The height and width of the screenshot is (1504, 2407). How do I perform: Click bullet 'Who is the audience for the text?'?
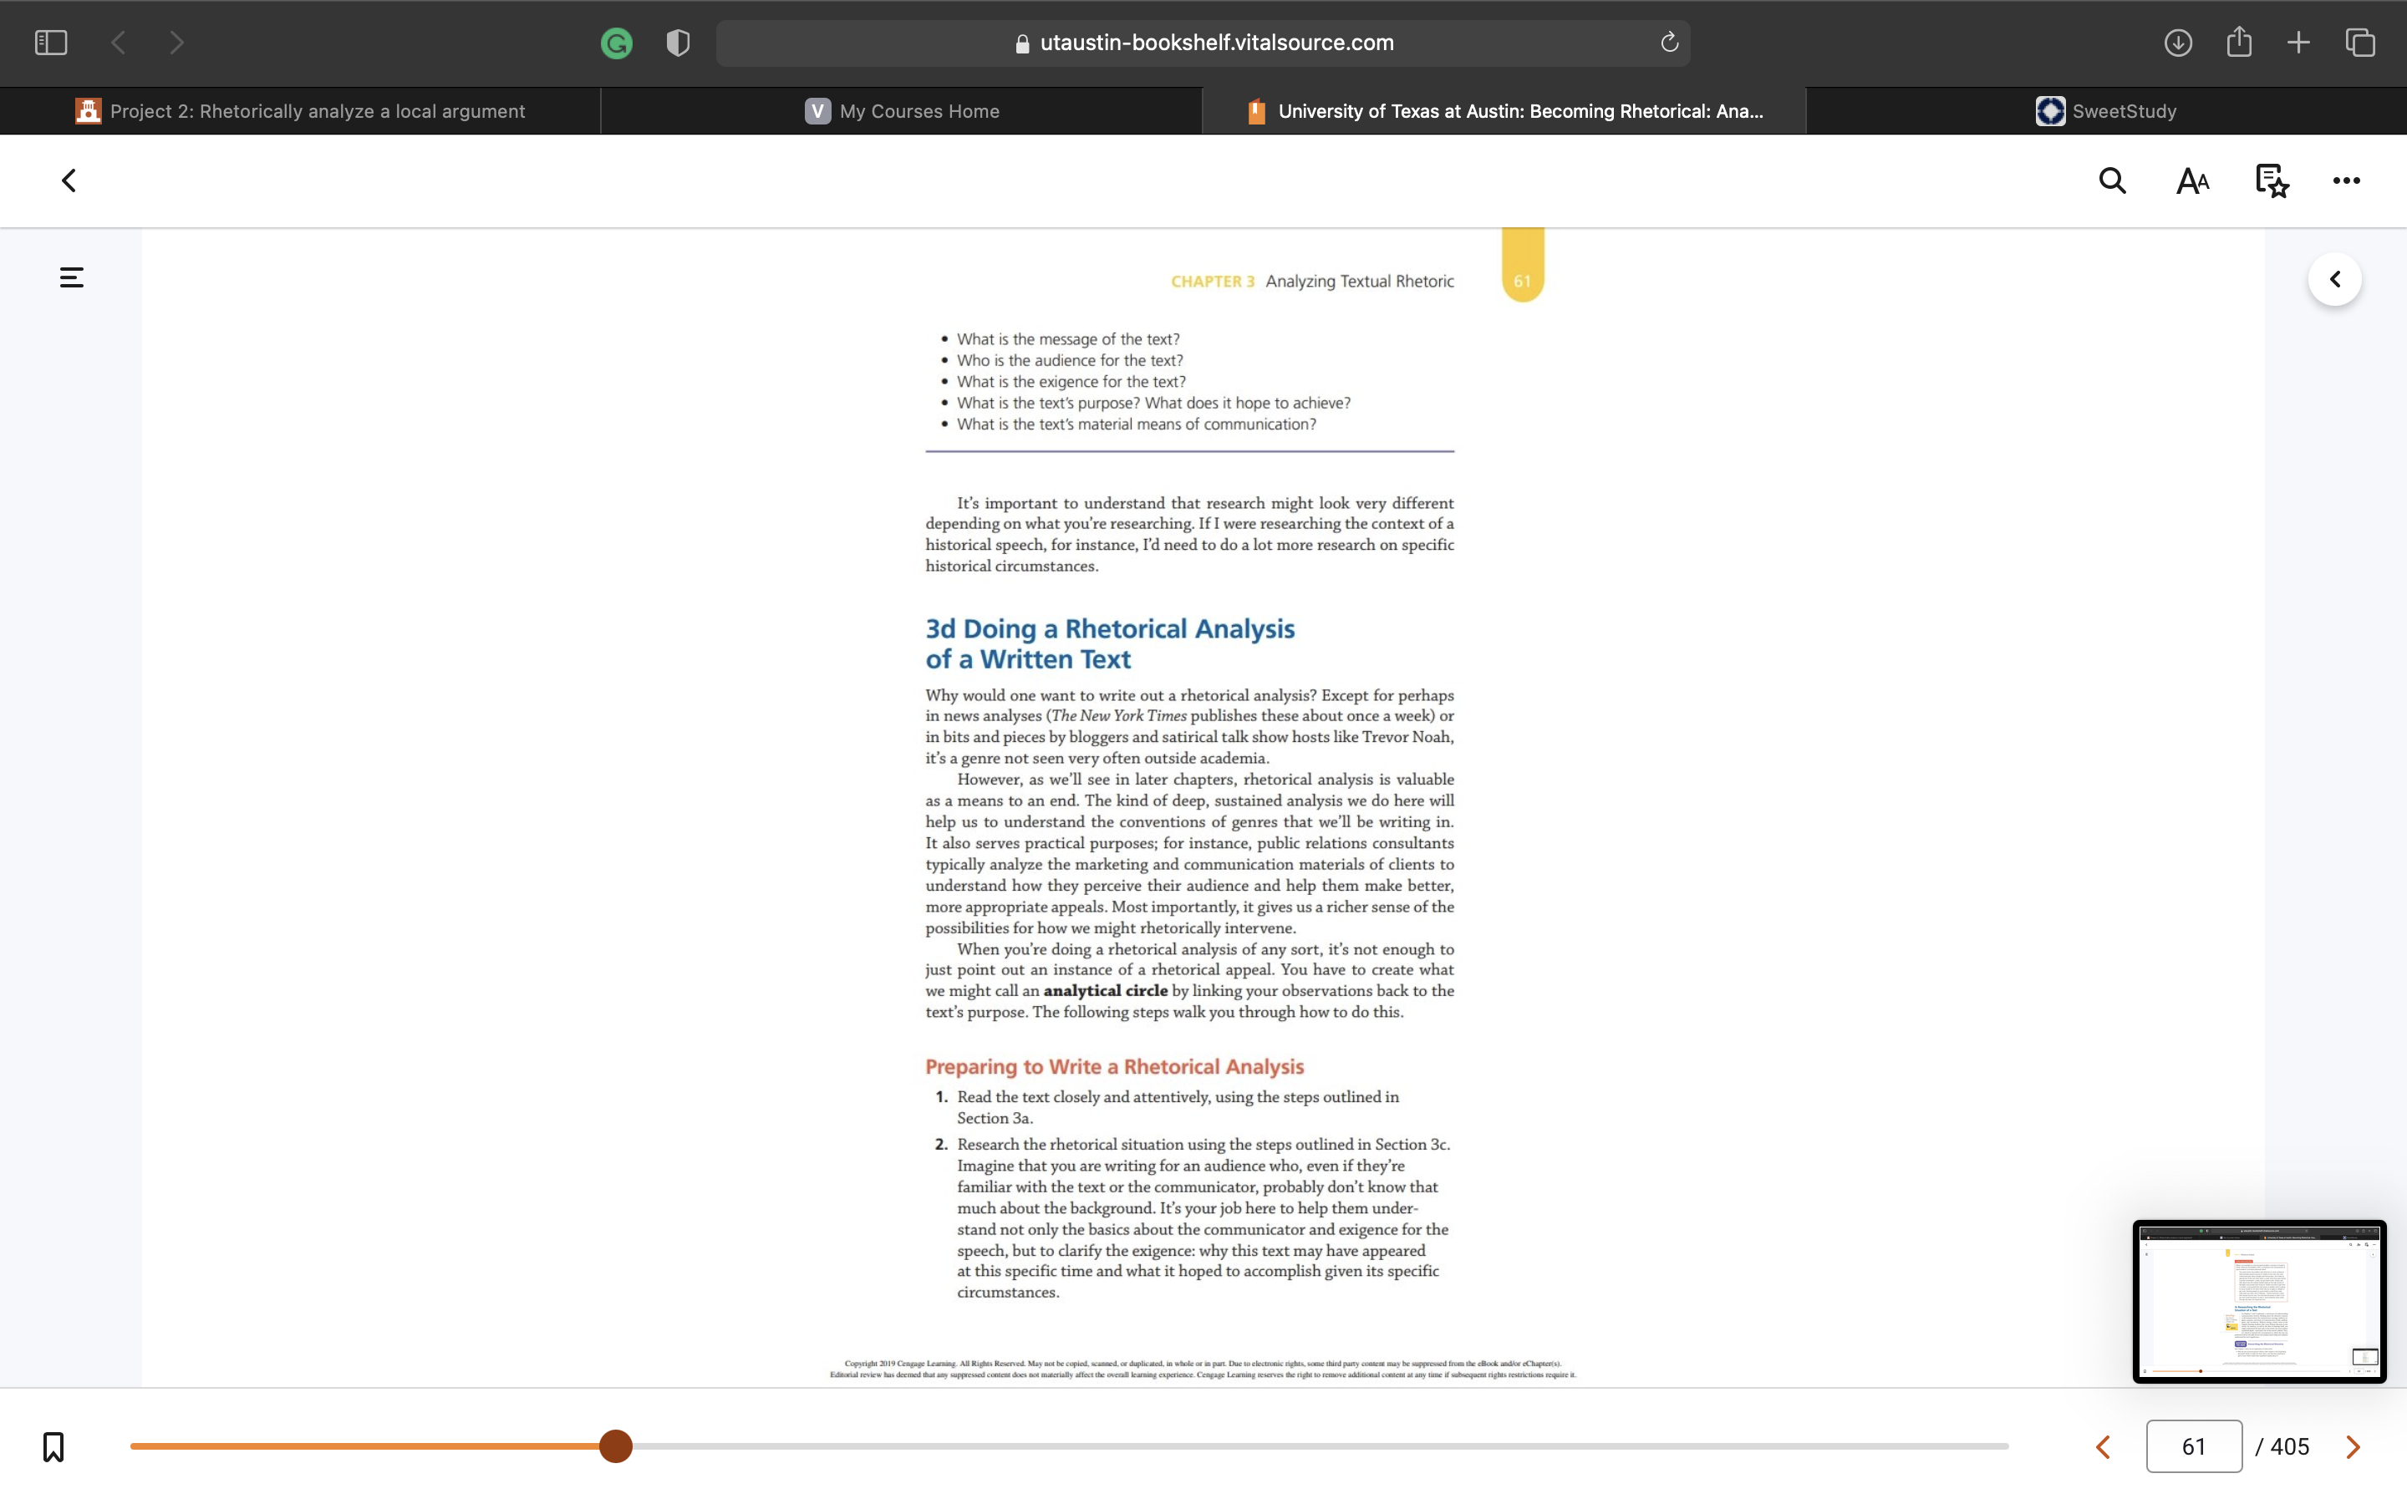coord(1069,360)
